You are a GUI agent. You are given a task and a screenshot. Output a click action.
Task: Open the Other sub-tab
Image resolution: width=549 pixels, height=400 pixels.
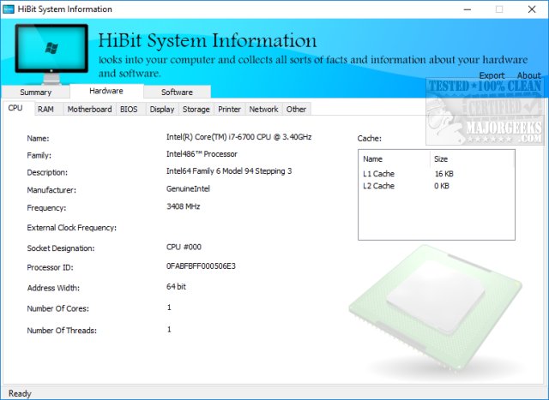[296, 109]
